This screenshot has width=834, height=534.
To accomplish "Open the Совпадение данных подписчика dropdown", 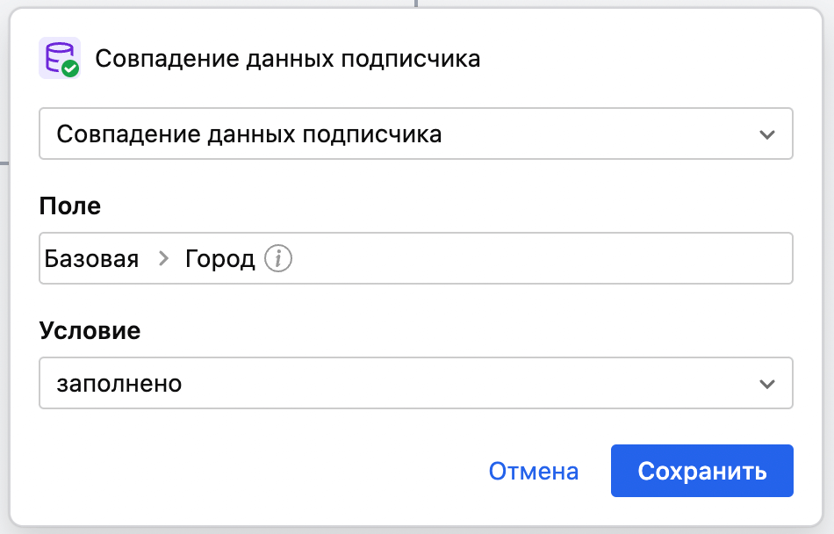I will click(415, 133).
